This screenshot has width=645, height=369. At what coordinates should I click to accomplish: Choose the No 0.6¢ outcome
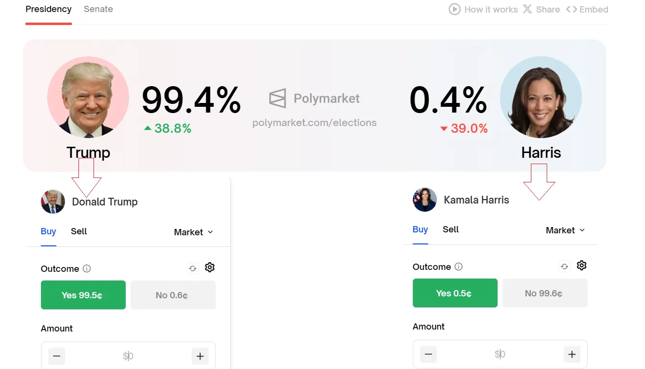coord(173,295)
